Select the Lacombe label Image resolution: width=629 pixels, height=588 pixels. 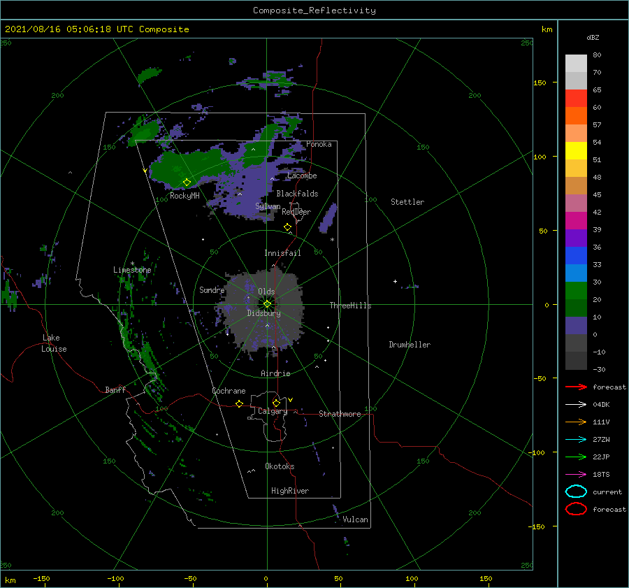(302, 175)
